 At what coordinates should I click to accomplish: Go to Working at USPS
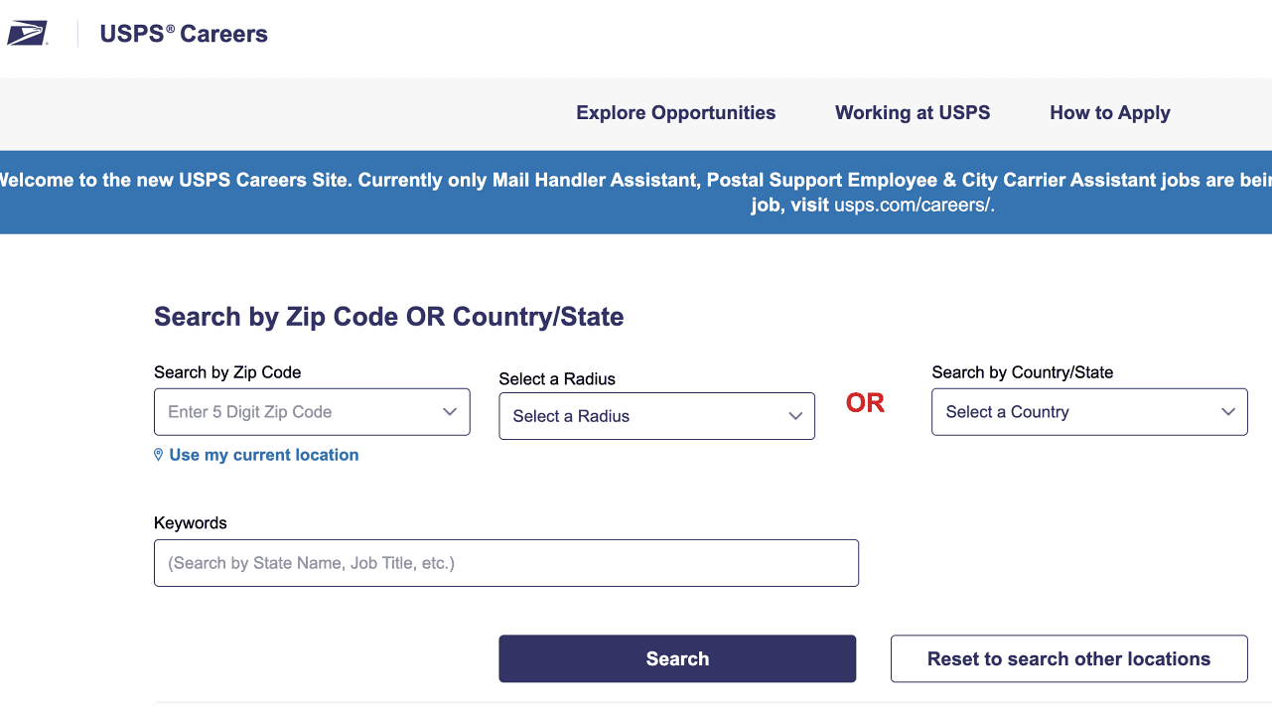913,113
